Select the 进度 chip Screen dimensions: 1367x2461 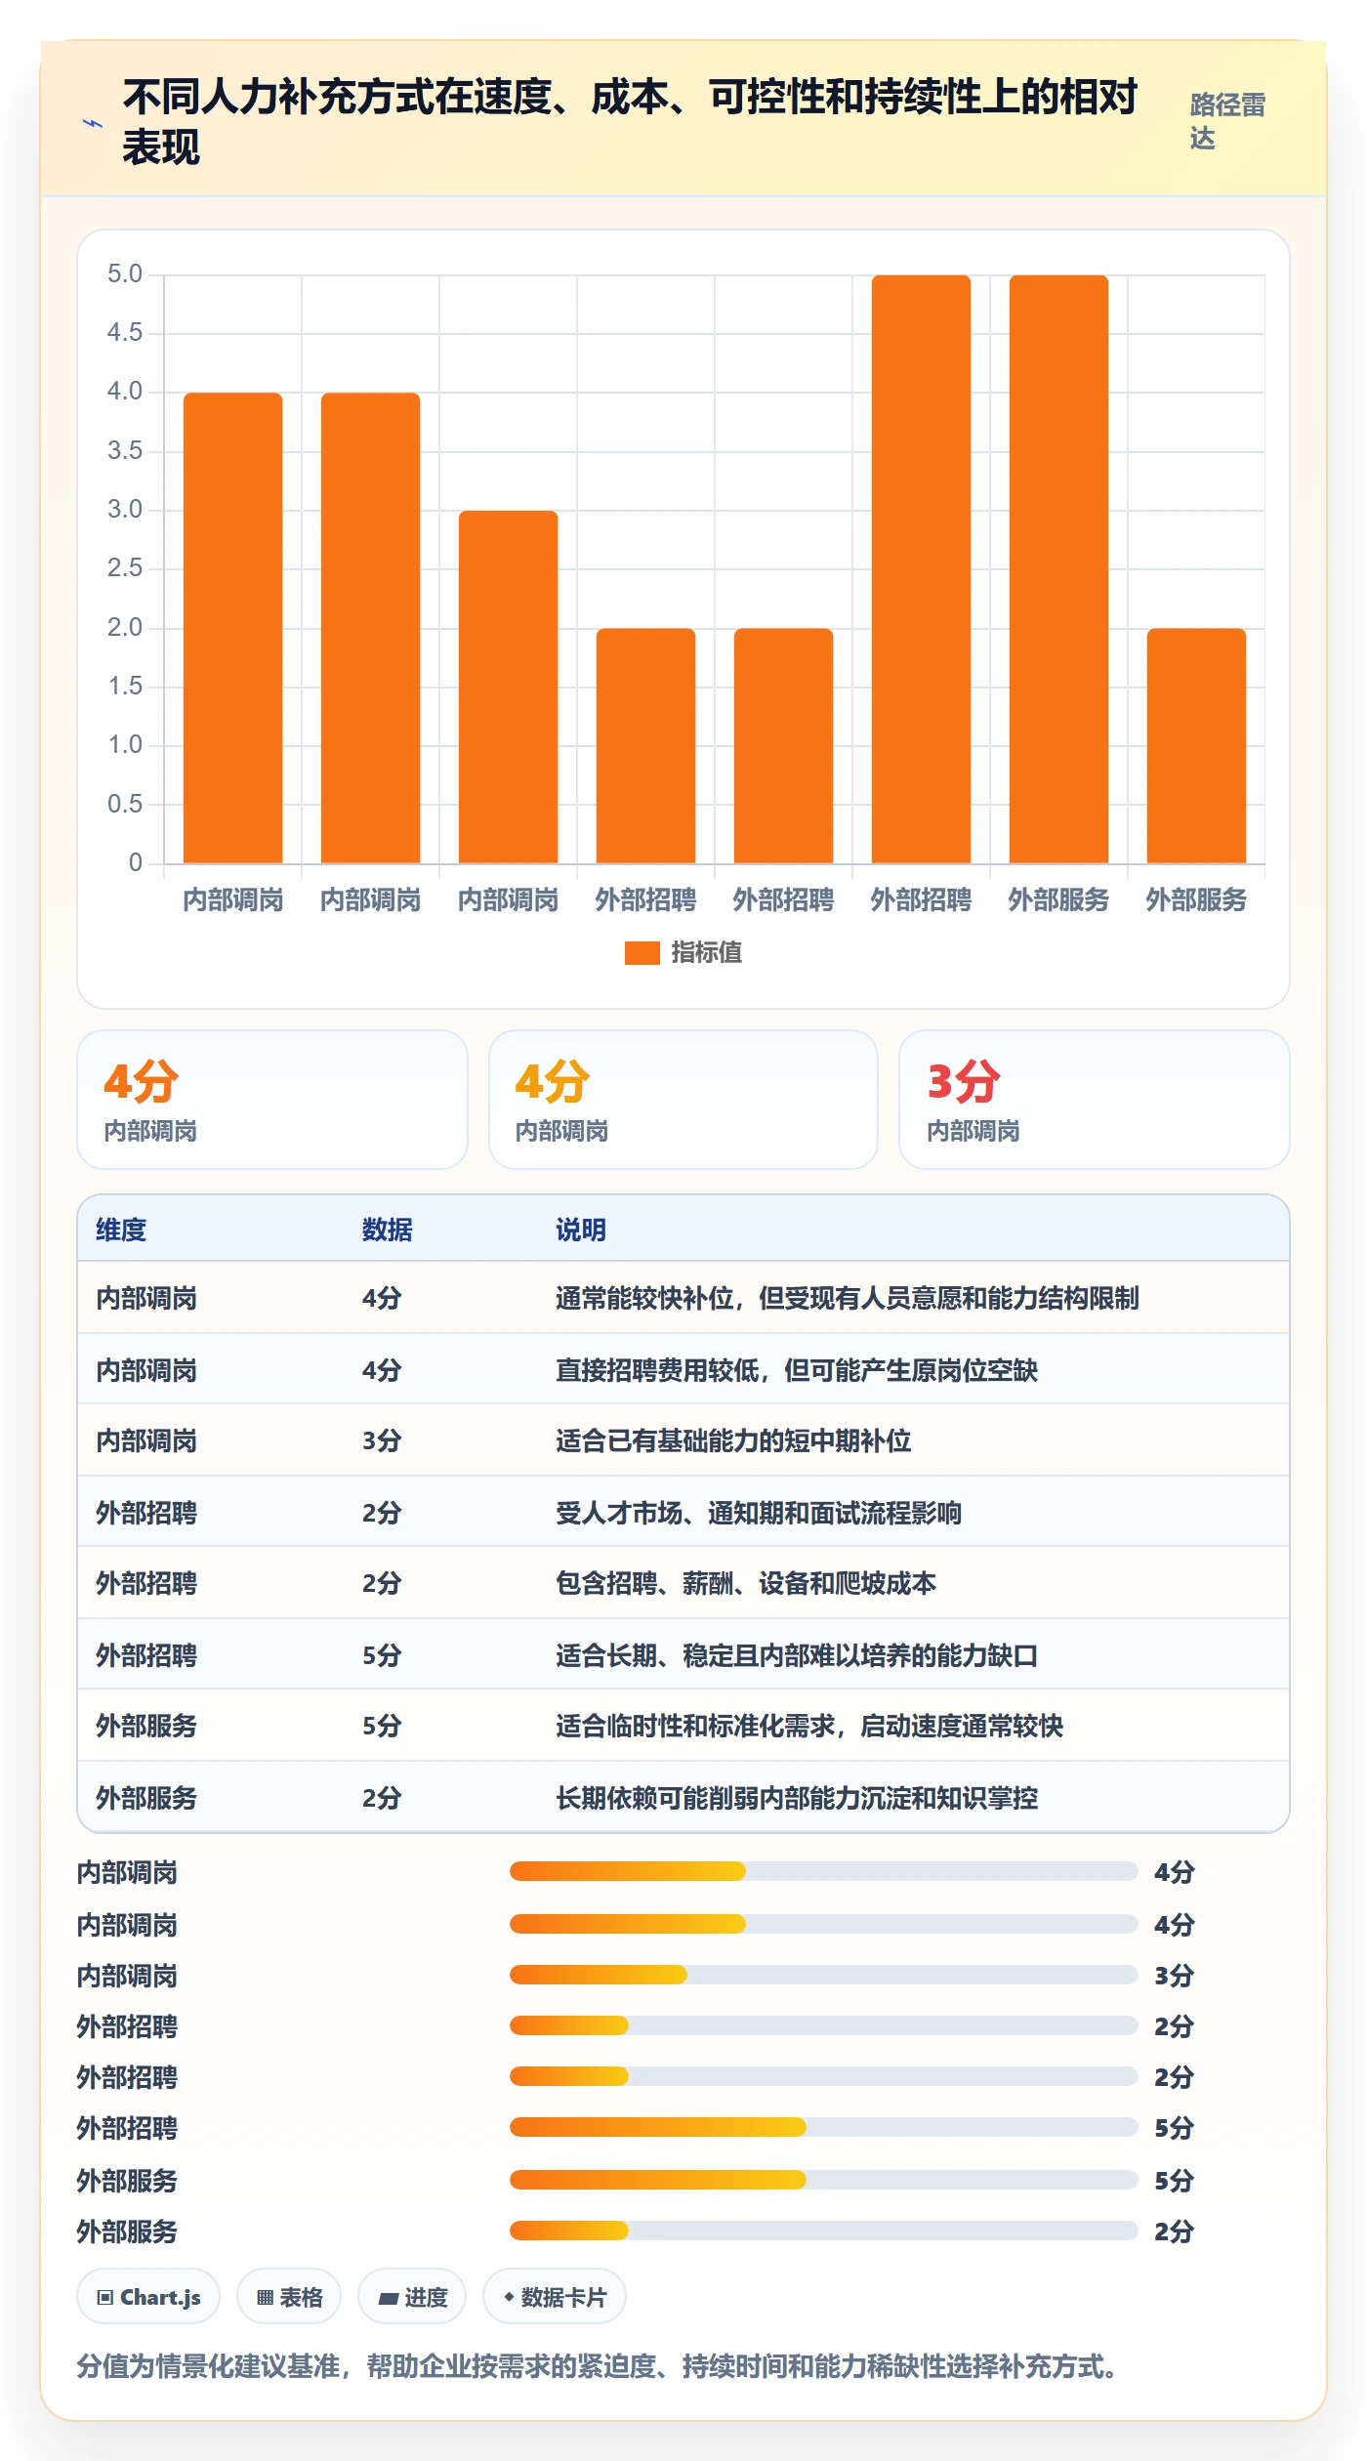click(x=412, y=2297)
